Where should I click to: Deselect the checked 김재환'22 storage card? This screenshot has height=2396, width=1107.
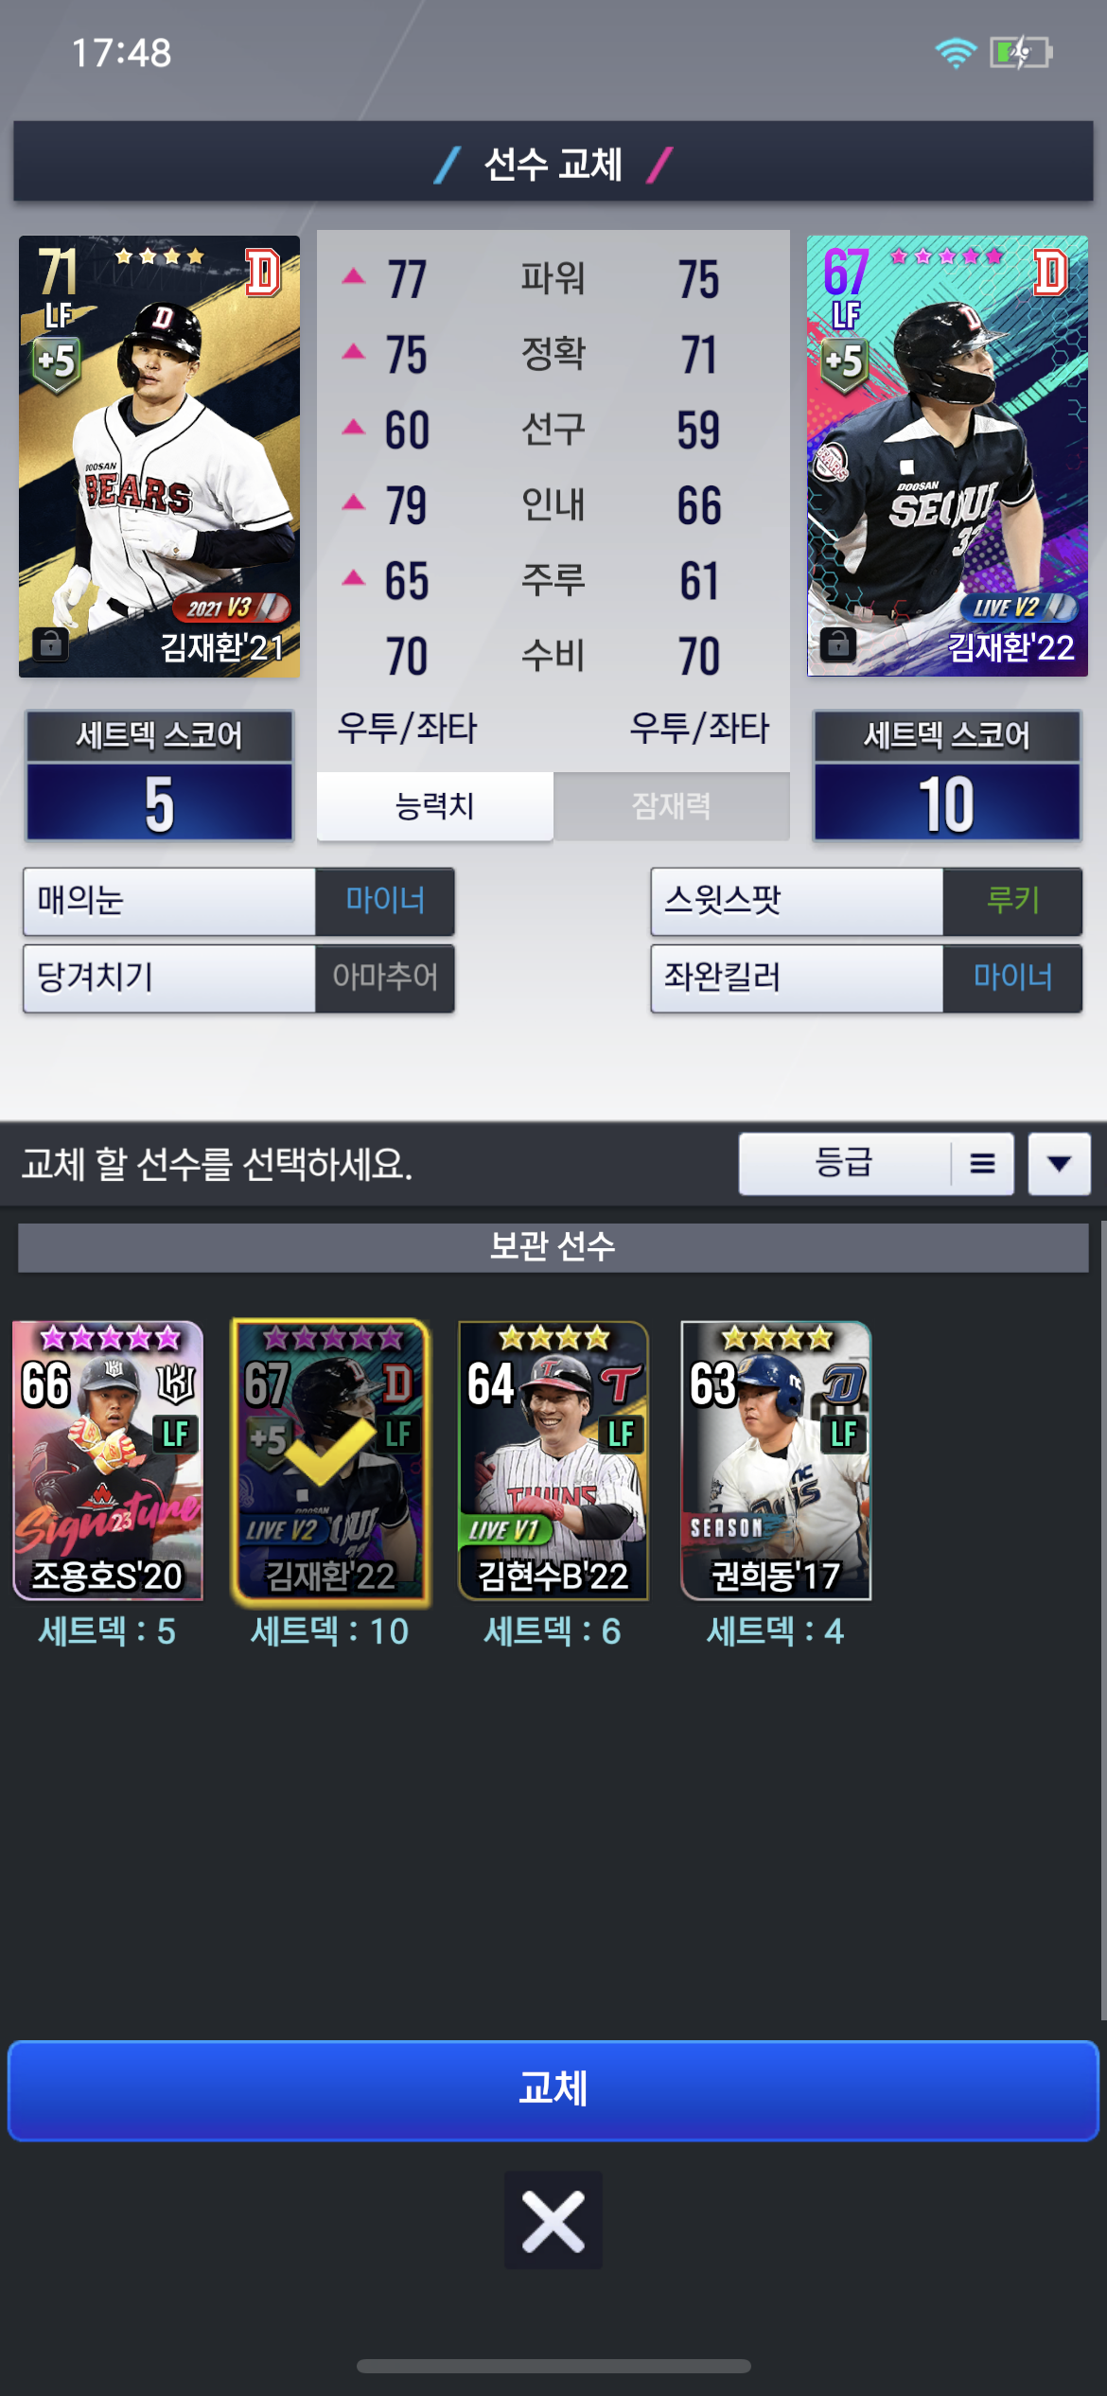(330, 1460)
